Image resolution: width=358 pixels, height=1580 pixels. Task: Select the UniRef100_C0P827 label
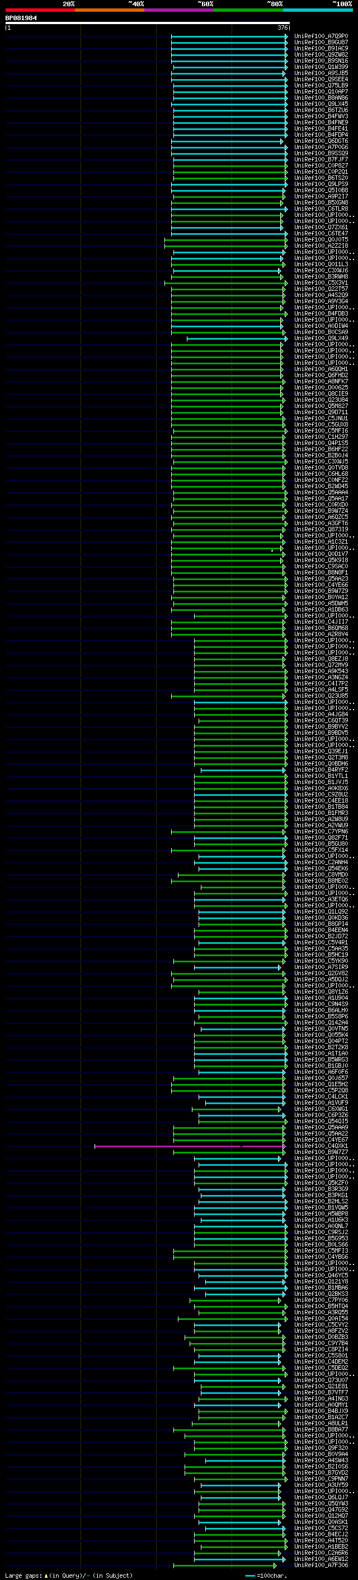[x=321, y=165]
